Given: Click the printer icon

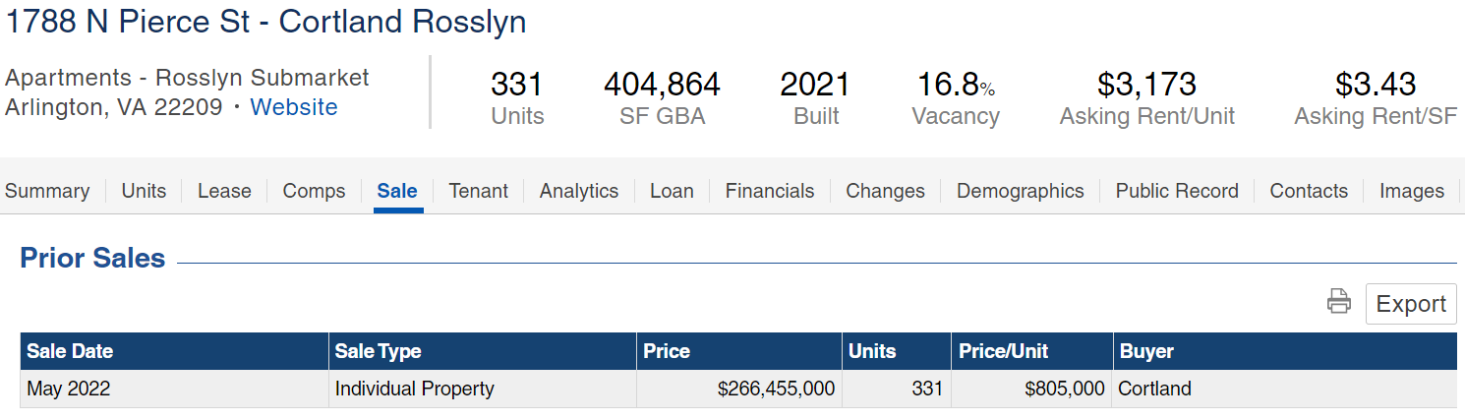Looking at the screenshot, I should 1338,302.
